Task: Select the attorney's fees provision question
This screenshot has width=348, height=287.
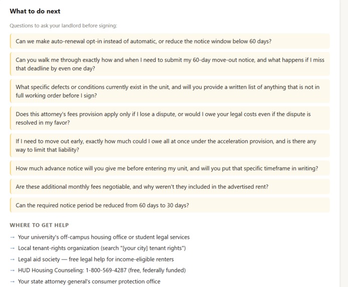Action: click(170, 118)
